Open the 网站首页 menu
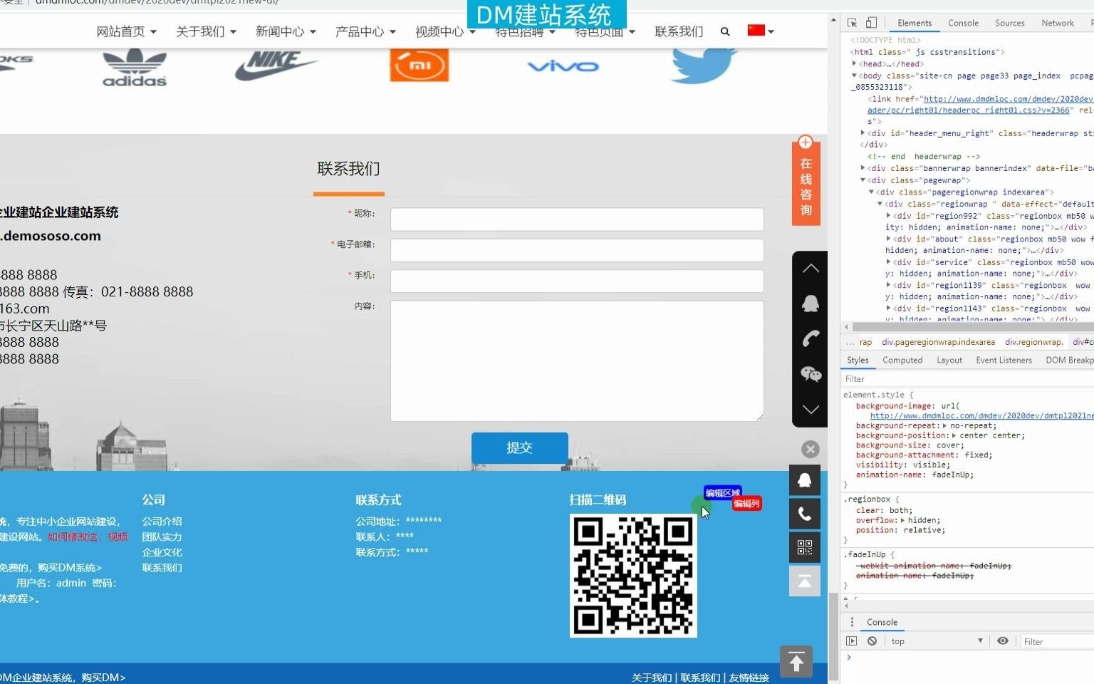Viewport: 1094px width, 684px height. coord(126,31)
